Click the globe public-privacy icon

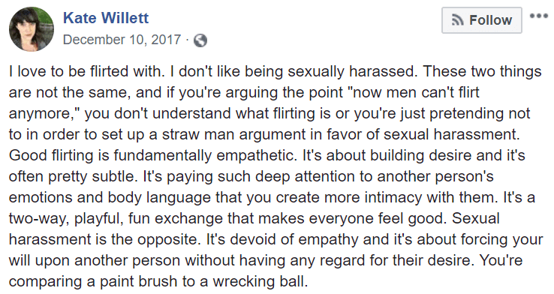200,40
